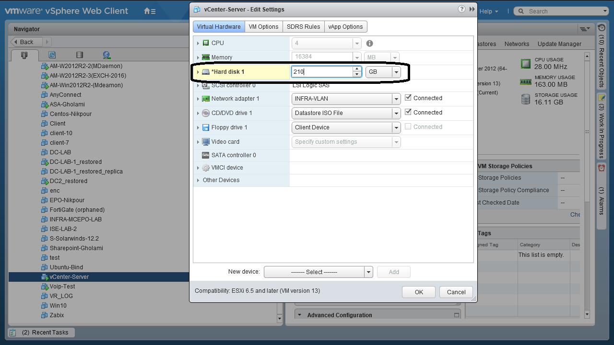Open the New device Select dropdown
Image resolution: width=614 pixels, height=345 pixels.
click(x=368, y=272)
